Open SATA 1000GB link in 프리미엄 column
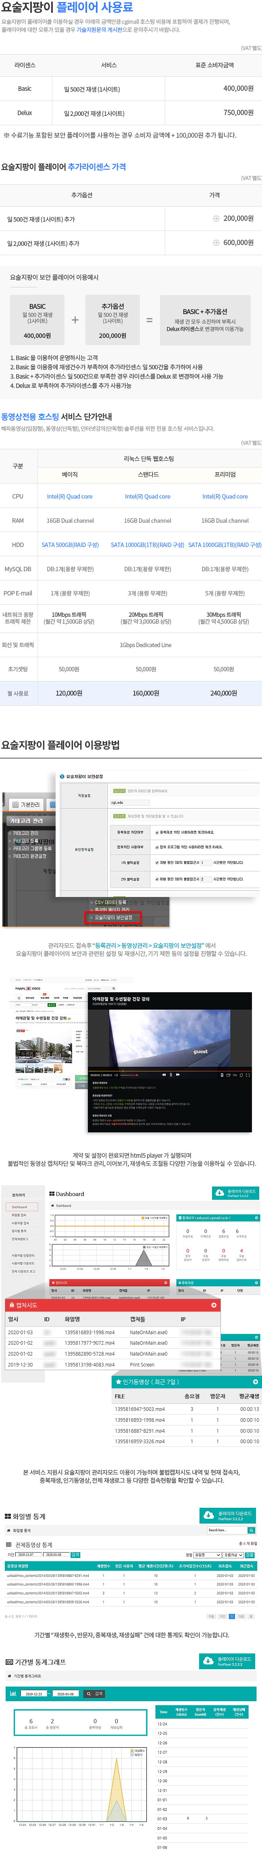This screenshot has width=262, height=1861. click(225, 545)
